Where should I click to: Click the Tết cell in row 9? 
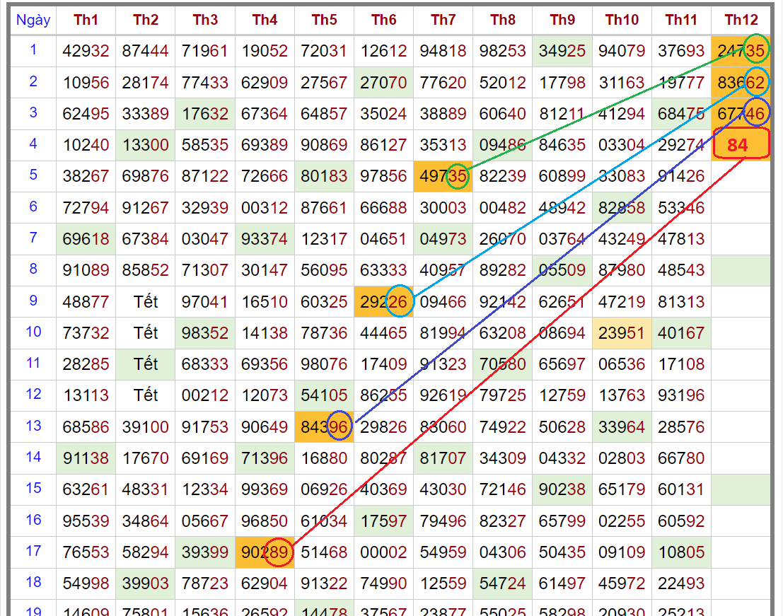pyautogui.click(x=146, y=302)
